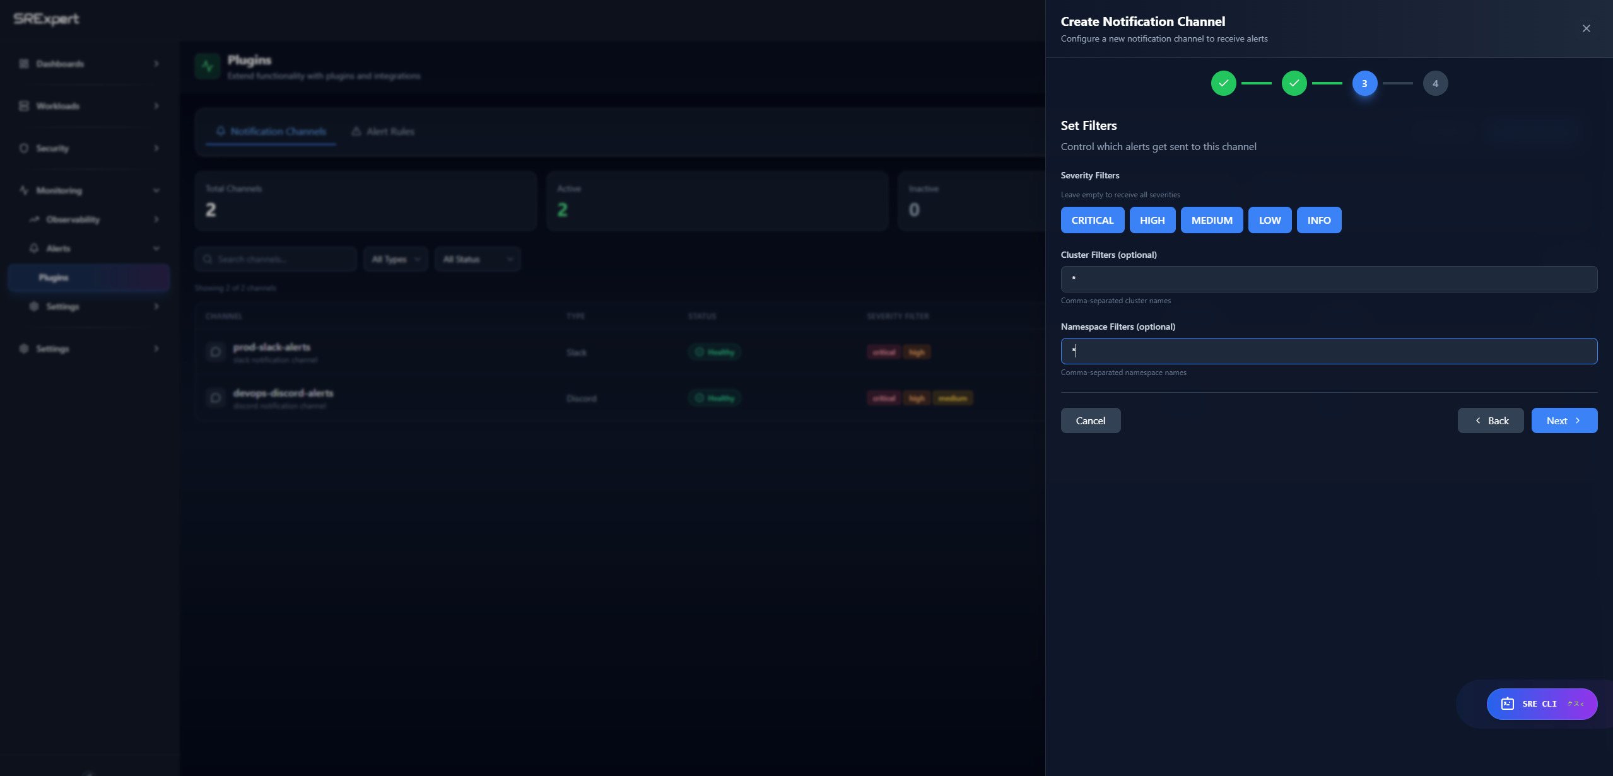
Task: Select the Alerts bell icon in sidebar
Action: coord(35,248)
